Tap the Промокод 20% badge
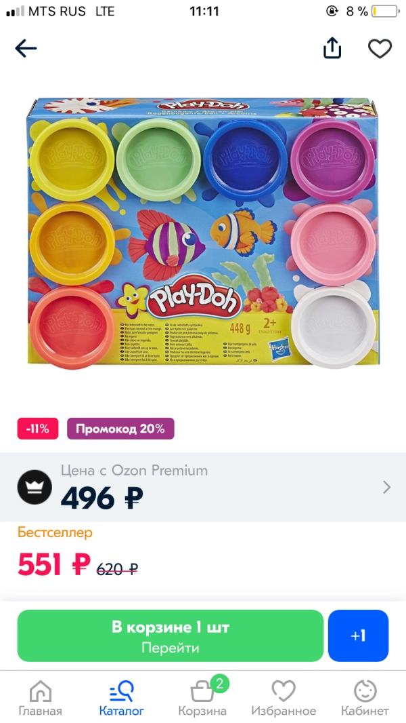The height and width of the screenshot is (723, 406). [x=120, y=429]
